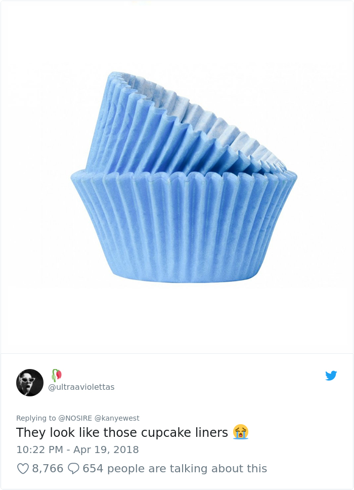The height and width of the screenshot is (490, 354).
Task: Click the Twitter bird icon
Action: click(x=331, y=376)
